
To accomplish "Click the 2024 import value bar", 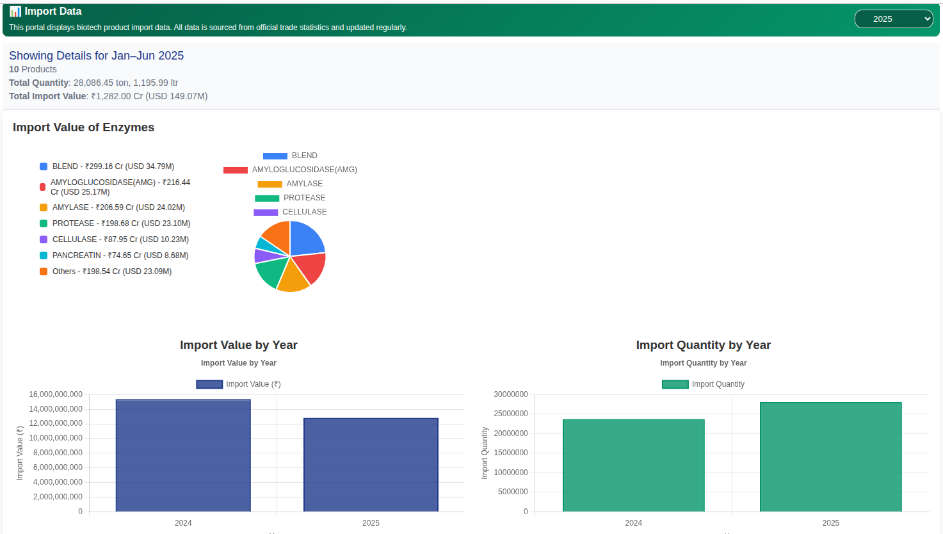I will (183, 455).
